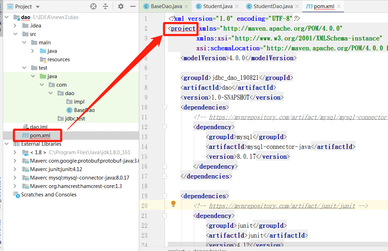Switch to the Student.java tab
388x251 pixels.
[218, 6]
